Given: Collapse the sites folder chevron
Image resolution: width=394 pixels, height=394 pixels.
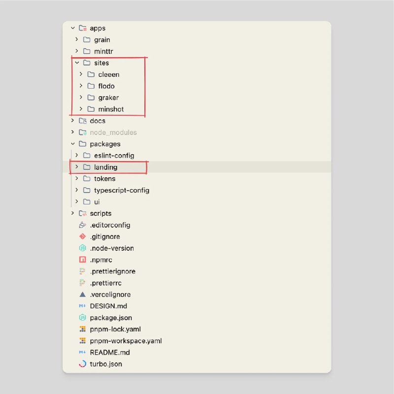Looking at the screenshot, I should (x=77, y=63).
